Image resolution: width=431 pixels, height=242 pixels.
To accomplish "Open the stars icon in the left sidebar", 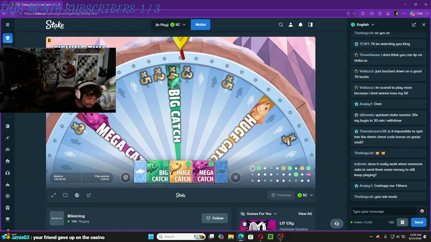I will coord(7,138).
